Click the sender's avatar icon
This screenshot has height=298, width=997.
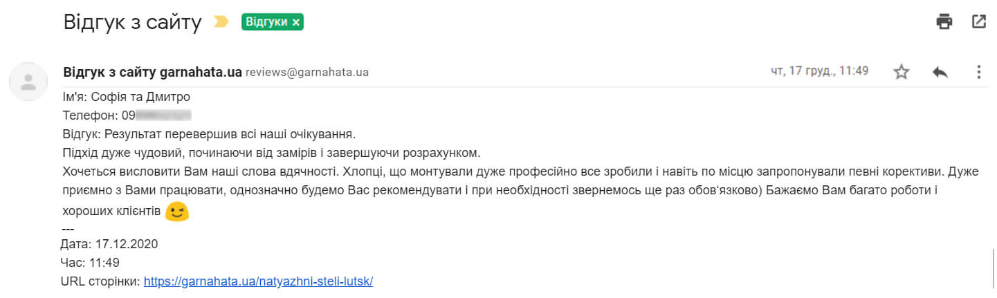[28, 82]
